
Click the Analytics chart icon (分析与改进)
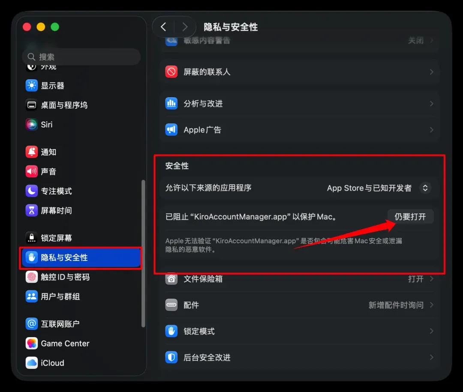point(171,104)
